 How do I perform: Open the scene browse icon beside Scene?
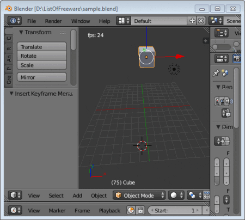pos(216,21)
